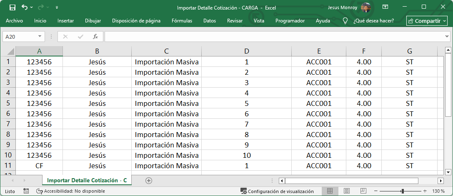453x196 pixels.
Task: Click the lightbulb Tell Me icon
Action: click(x=345, y=21)
